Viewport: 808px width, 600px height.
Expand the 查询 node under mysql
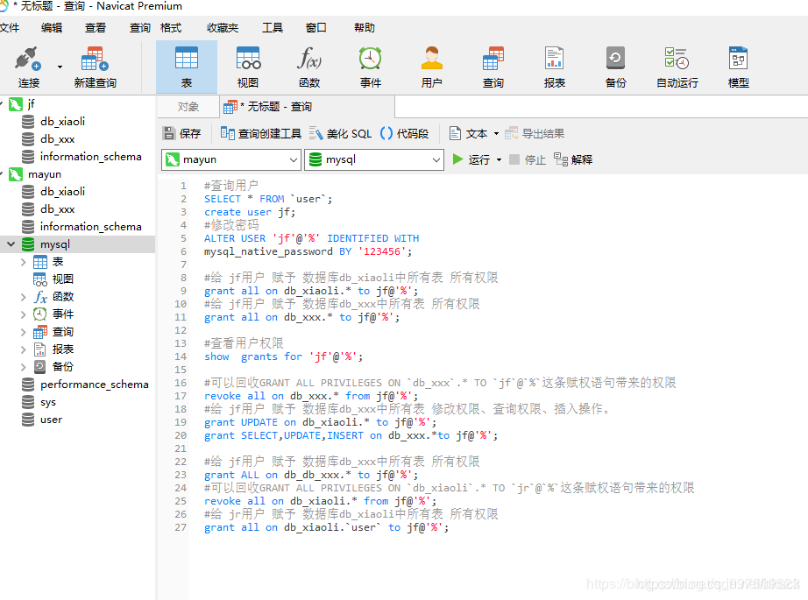coord(23,332)
